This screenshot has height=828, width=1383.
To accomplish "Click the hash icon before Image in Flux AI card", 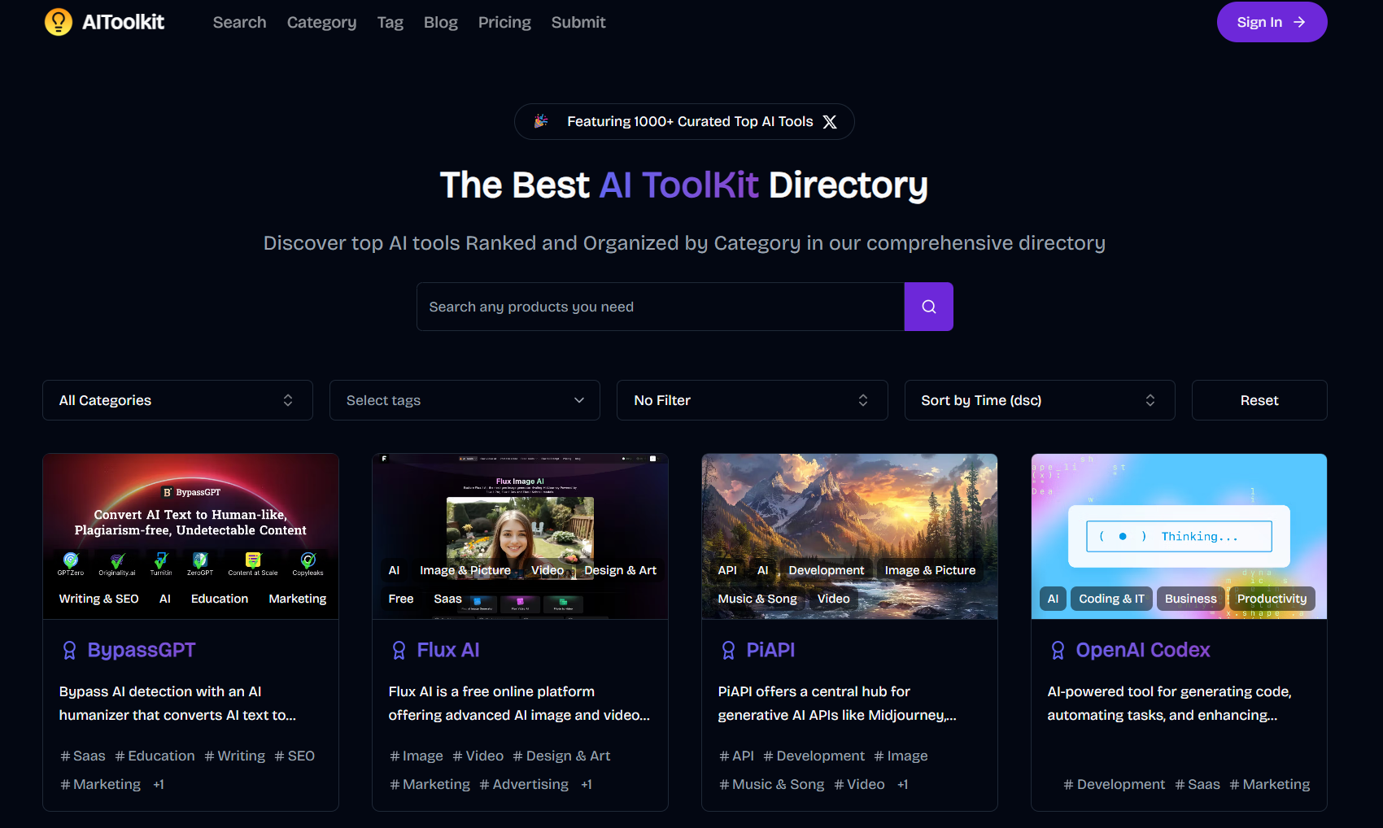I will pyautogui.click(x=395, y=756).
